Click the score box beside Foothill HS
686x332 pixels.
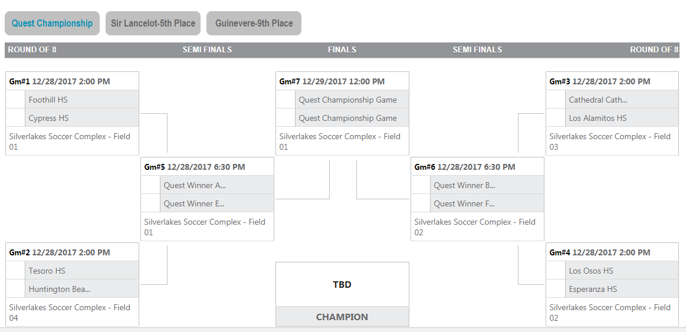[x=15, y=100]
